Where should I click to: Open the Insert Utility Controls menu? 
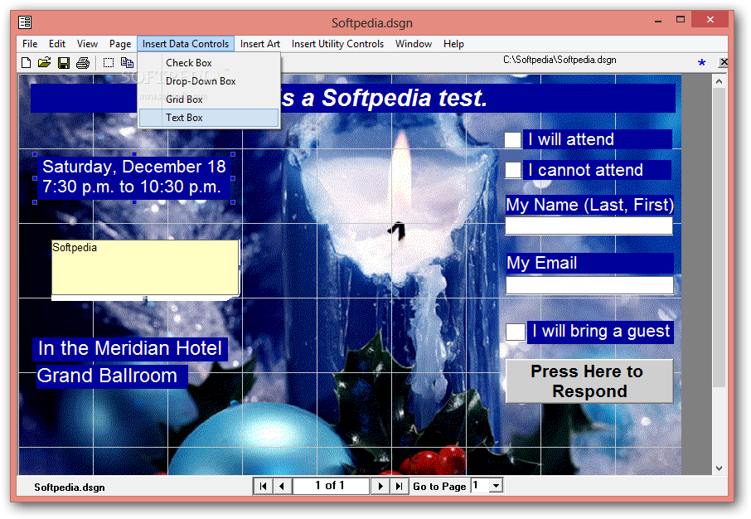point(337,44)
